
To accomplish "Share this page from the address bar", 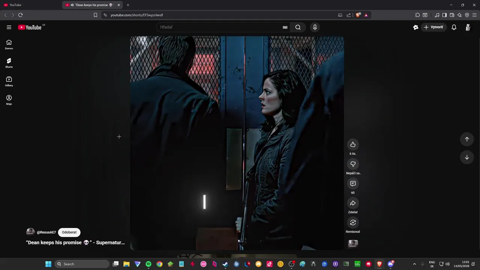I will pyautogui.click(x=349, y=15).
